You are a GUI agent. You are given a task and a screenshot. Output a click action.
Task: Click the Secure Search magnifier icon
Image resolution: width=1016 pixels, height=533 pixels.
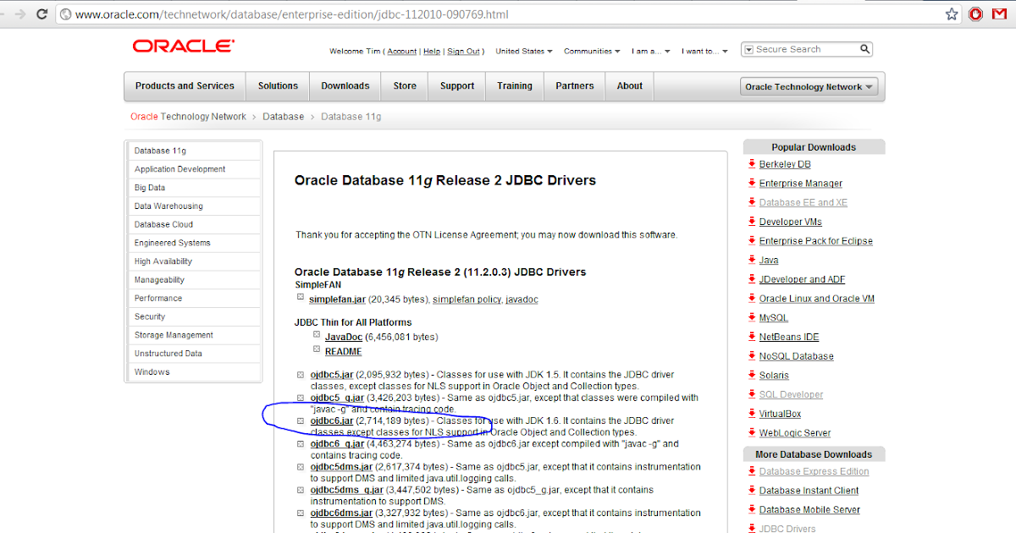coord(865,50)
